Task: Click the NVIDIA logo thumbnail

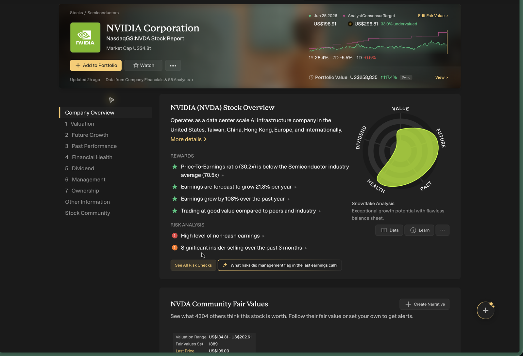Action: pos(85,38)
